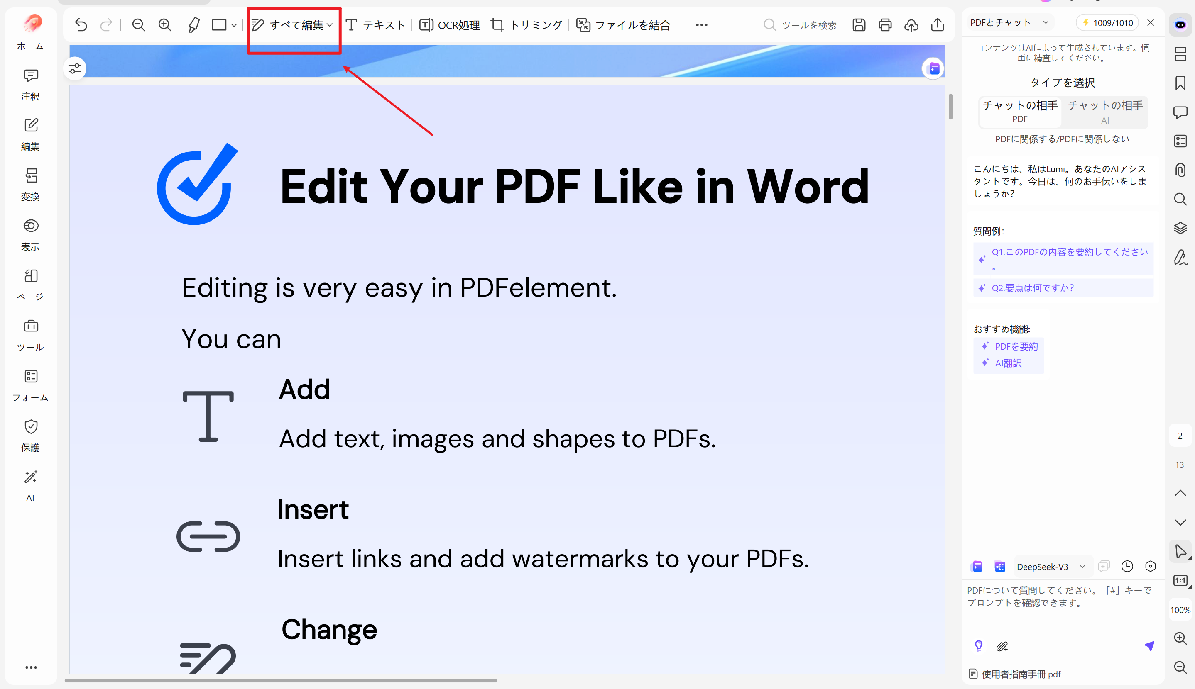Screen dimensions: 1195x689
Task: Zoom in with the magnifier beside the highlighter
Action: pyautogui.click(x=164, y=24)
